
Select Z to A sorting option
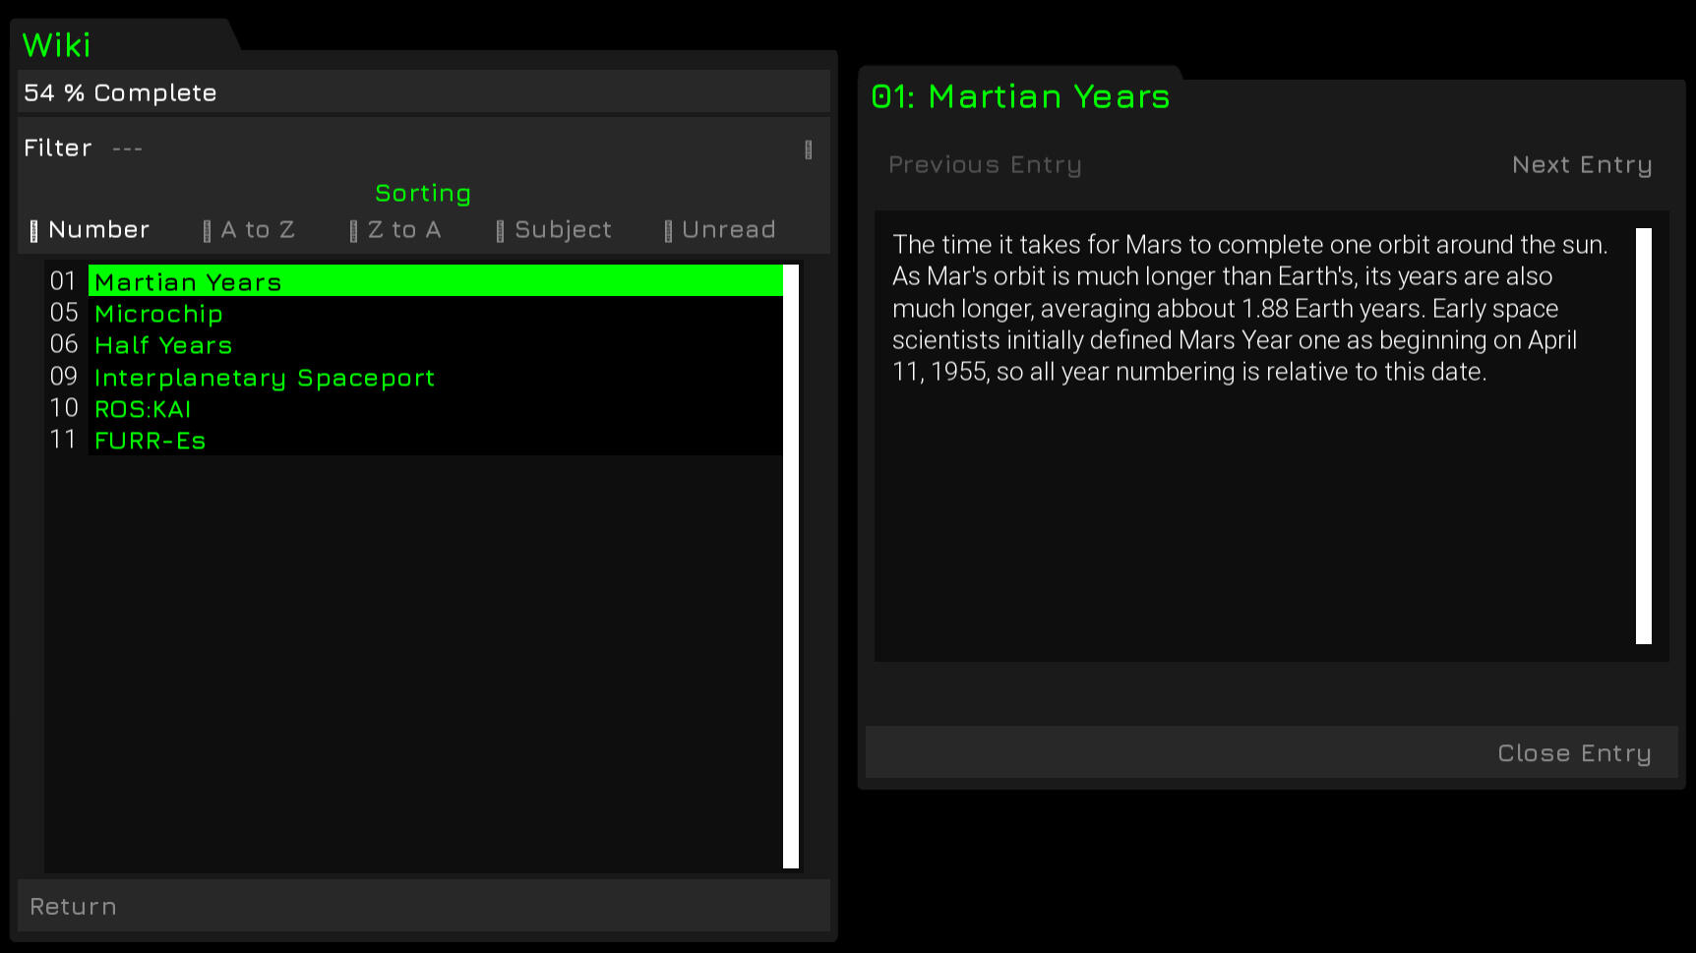click(x=395, y=230)
